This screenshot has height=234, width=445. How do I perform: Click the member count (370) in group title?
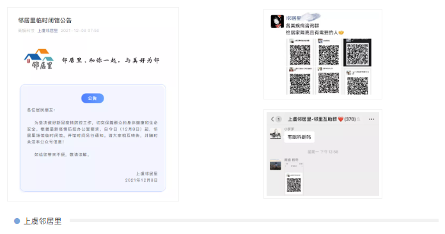(350, 119)
